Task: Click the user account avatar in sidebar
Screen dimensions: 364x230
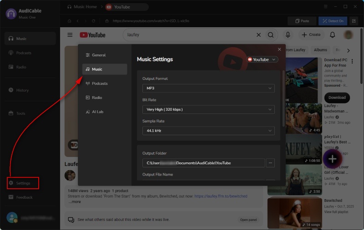Action: 12,217
